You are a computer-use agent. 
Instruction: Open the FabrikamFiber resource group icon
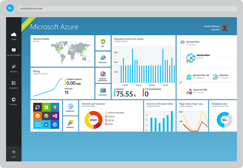click(x=183, y=42)
